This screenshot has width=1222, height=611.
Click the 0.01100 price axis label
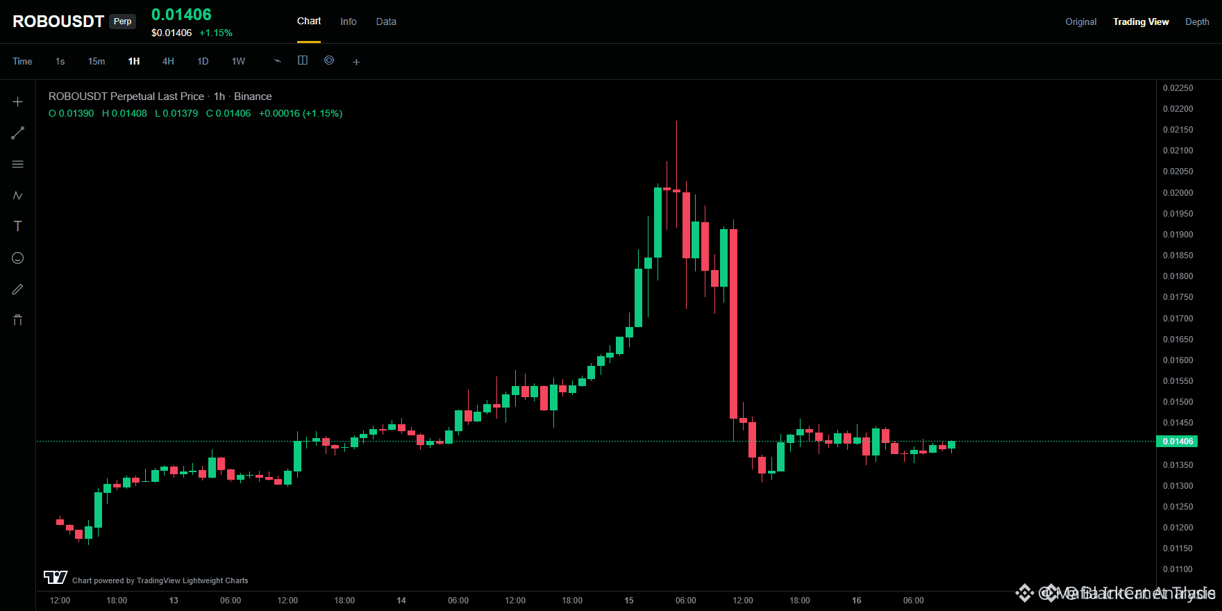[1178, 569]
